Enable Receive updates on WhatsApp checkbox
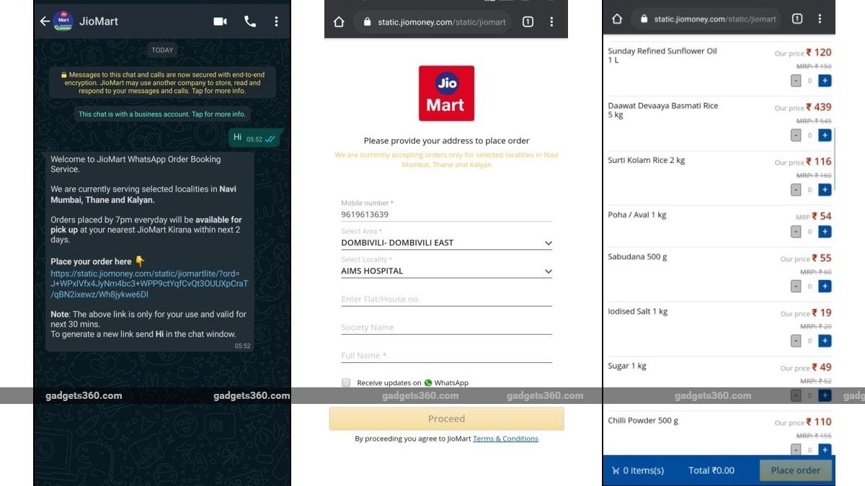Screen dimensions: 865x486 point(346,382)
